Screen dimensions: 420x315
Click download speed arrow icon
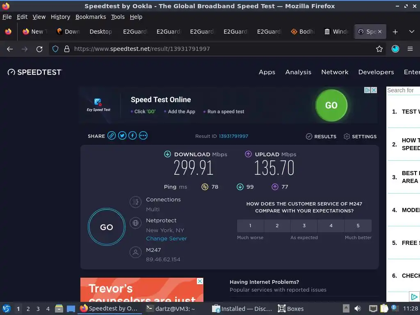(167, 154)
